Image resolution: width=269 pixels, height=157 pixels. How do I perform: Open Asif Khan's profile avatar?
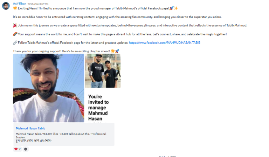point(6,6)
